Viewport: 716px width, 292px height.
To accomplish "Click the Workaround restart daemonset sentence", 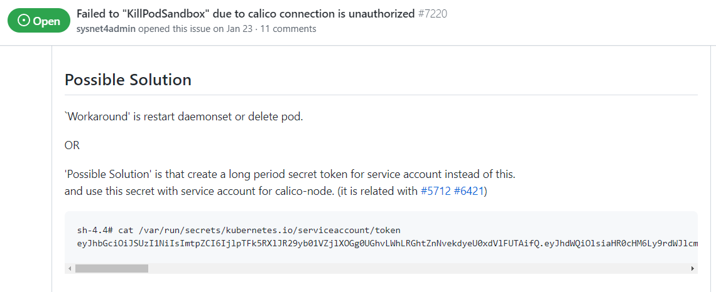I will click(183, 117).
